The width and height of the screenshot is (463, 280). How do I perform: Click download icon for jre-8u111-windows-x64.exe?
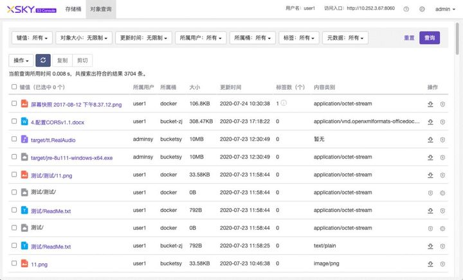point(430,157)
